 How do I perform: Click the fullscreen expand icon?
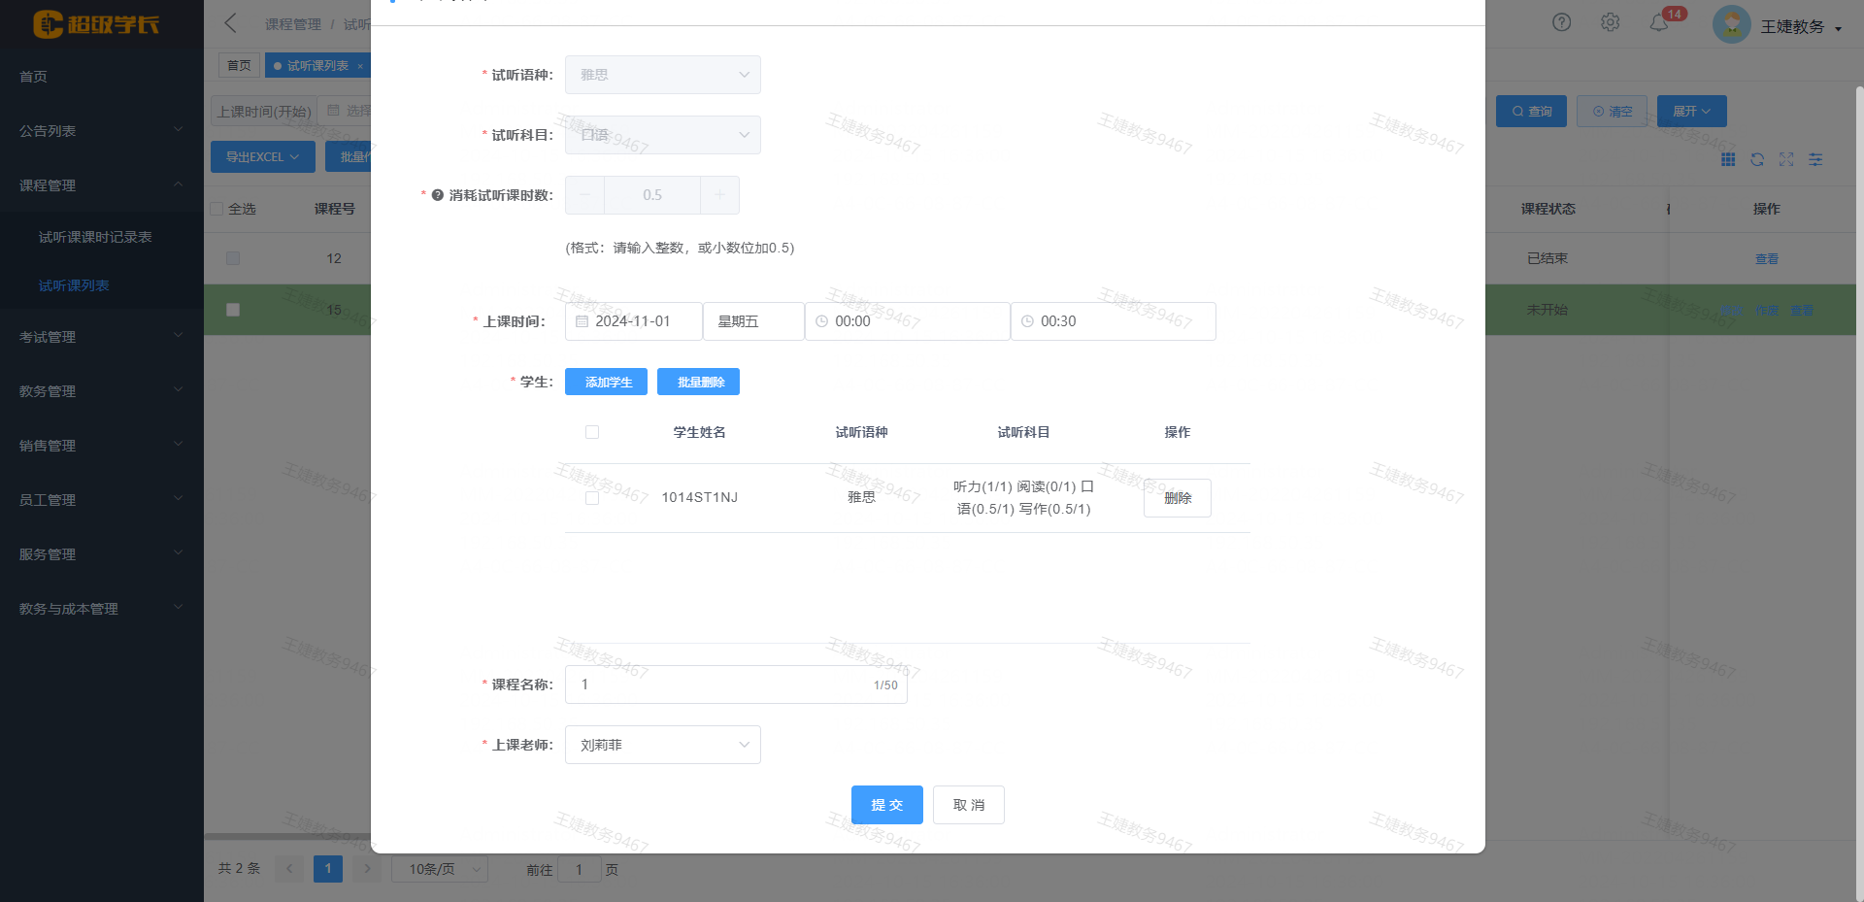(x=1786, y=159)
